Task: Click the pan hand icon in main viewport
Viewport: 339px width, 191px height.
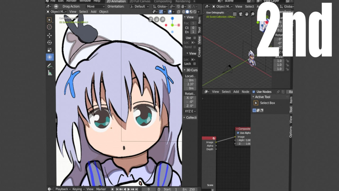Action: click(157, 19)
